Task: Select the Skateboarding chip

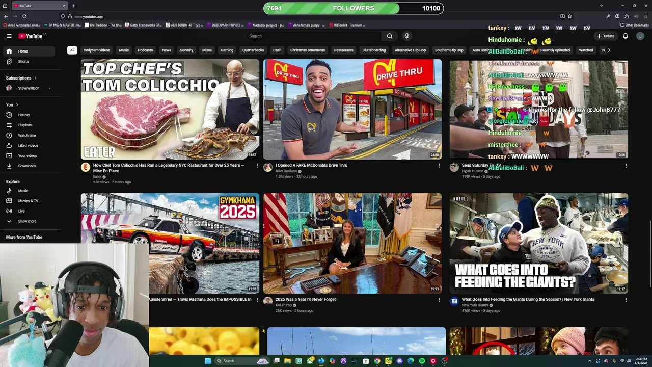Action: coord(374,50)
